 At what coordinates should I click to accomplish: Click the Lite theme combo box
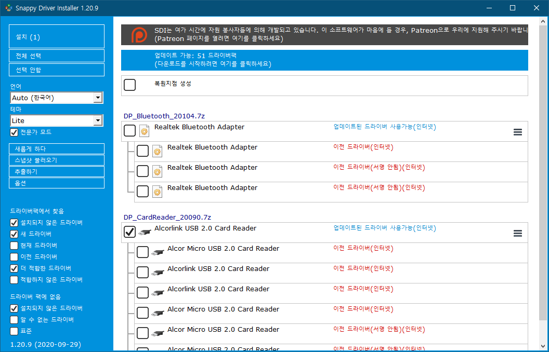[x=57, y=120]
